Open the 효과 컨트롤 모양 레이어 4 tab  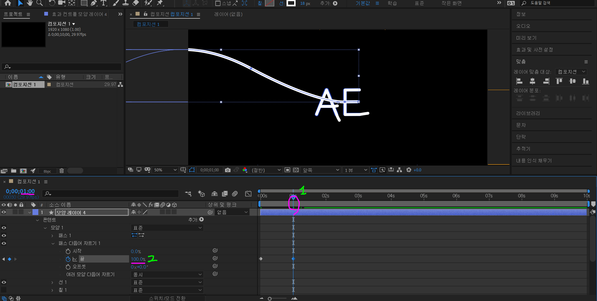pos(79,14)
